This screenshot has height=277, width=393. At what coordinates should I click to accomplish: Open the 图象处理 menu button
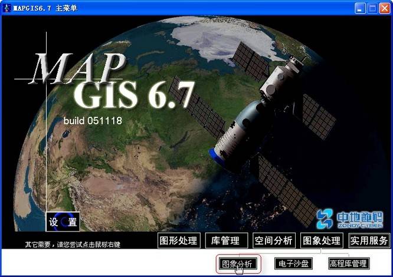322,240
